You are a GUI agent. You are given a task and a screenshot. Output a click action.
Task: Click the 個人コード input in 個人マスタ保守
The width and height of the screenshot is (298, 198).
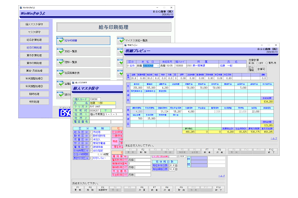tap(95, 100)
